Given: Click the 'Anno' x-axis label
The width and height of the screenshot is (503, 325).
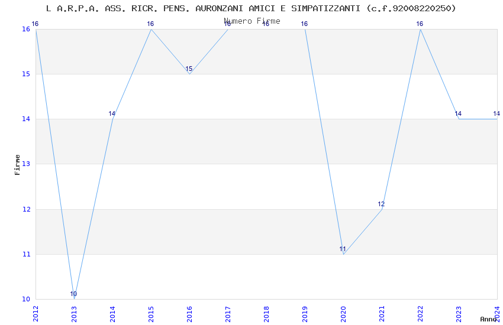Looking at the screenshot, I should pos(488,319).
